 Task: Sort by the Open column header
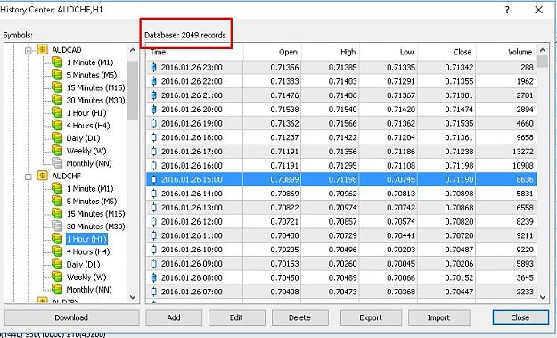[x=272, y=53]
